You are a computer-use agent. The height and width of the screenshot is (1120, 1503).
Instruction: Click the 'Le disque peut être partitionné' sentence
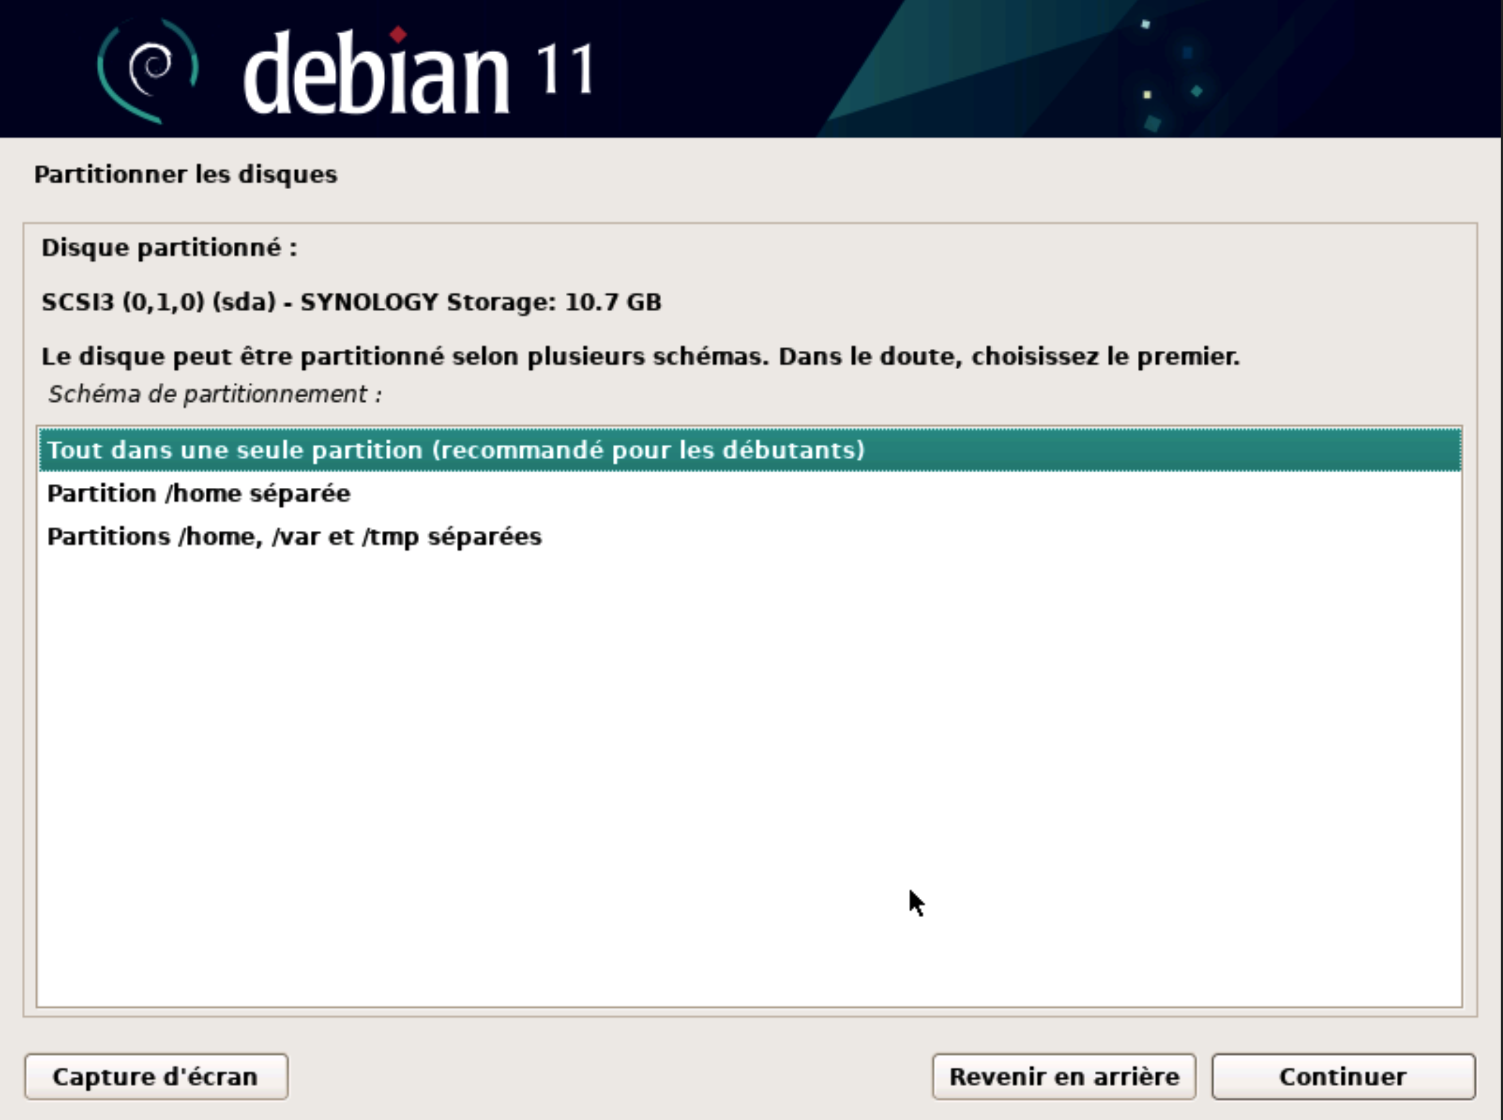[x=640, y=356]
